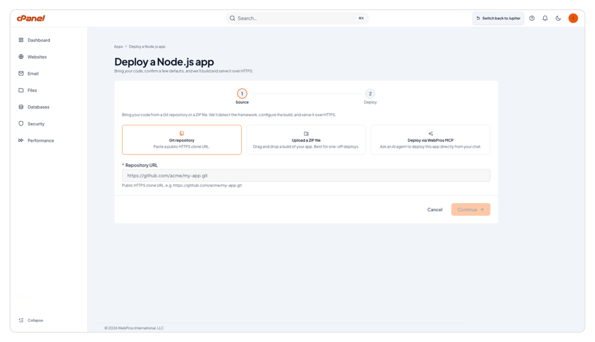Click the Email envelope icon
This screenshot has height=342, width=595.
21,73
